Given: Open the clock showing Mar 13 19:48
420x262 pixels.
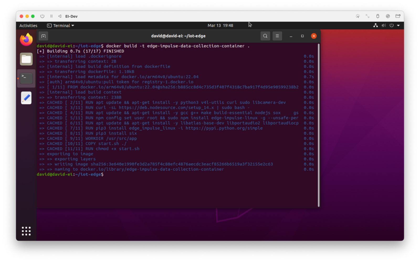Looking at the screenshot, I should coord(220,25).
